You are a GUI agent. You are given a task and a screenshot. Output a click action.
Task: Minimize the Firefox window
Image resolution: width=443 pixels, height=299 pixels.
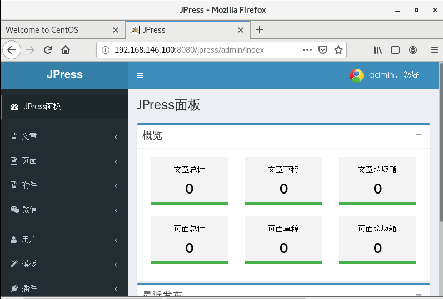(x=397, y=10)
